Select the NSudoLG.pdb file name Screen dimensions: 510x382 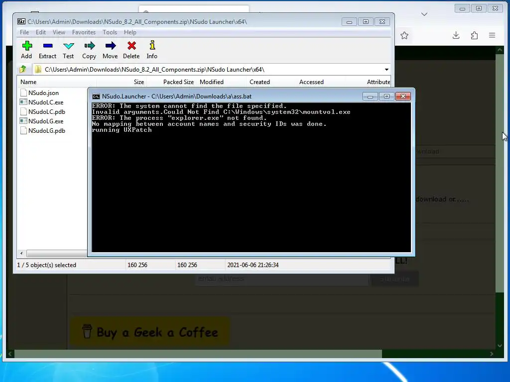(46, 131)
